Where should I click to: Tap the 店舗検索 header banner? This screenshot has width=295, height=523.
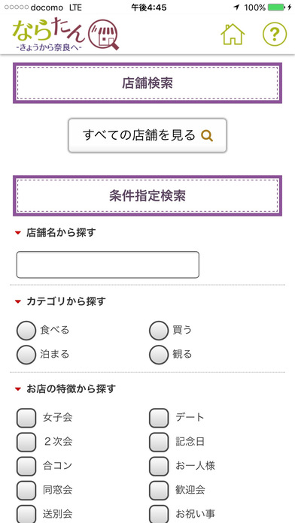pos(147,83)
